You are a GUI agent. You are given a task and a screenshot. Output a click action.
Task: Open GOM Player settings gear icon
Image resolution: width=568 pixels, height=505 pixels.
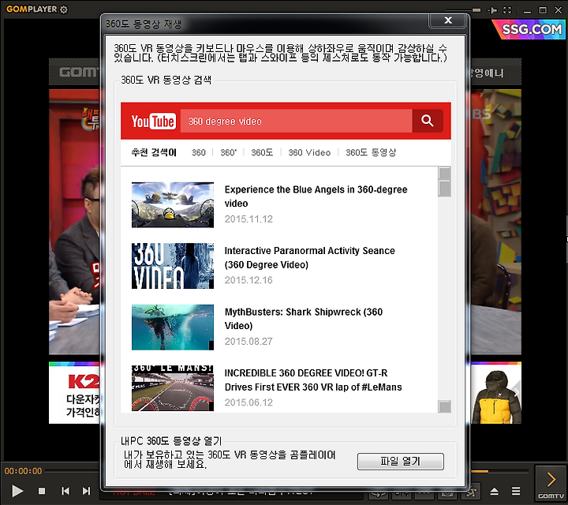pyautogui.click(x=64, y=9)
